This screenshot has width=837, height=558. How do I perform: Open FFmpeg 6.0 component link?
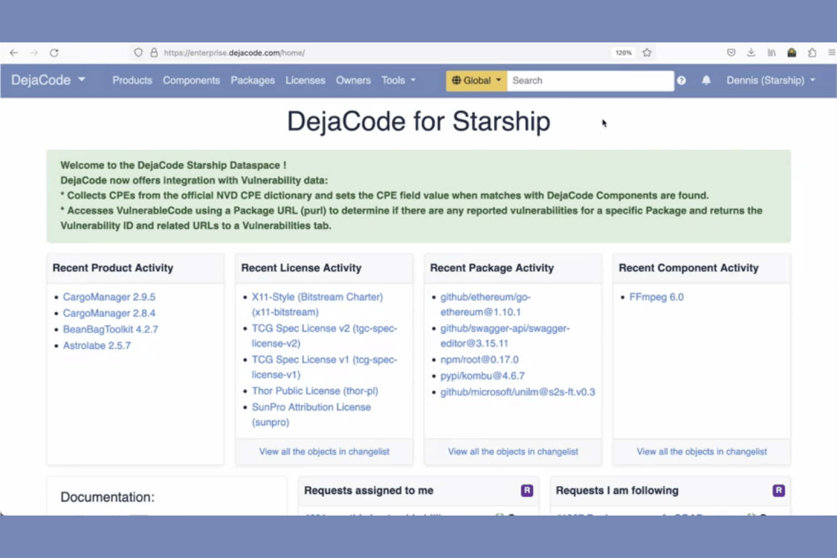pyautogui.click(x=656, y=297)
